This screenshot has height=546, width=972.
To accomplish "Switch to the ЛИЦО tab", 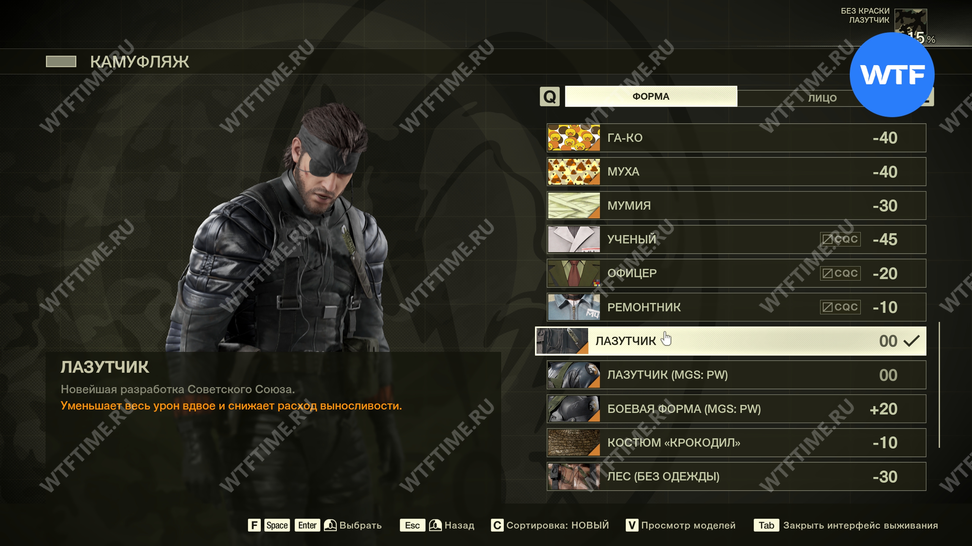I will point(822,97).
